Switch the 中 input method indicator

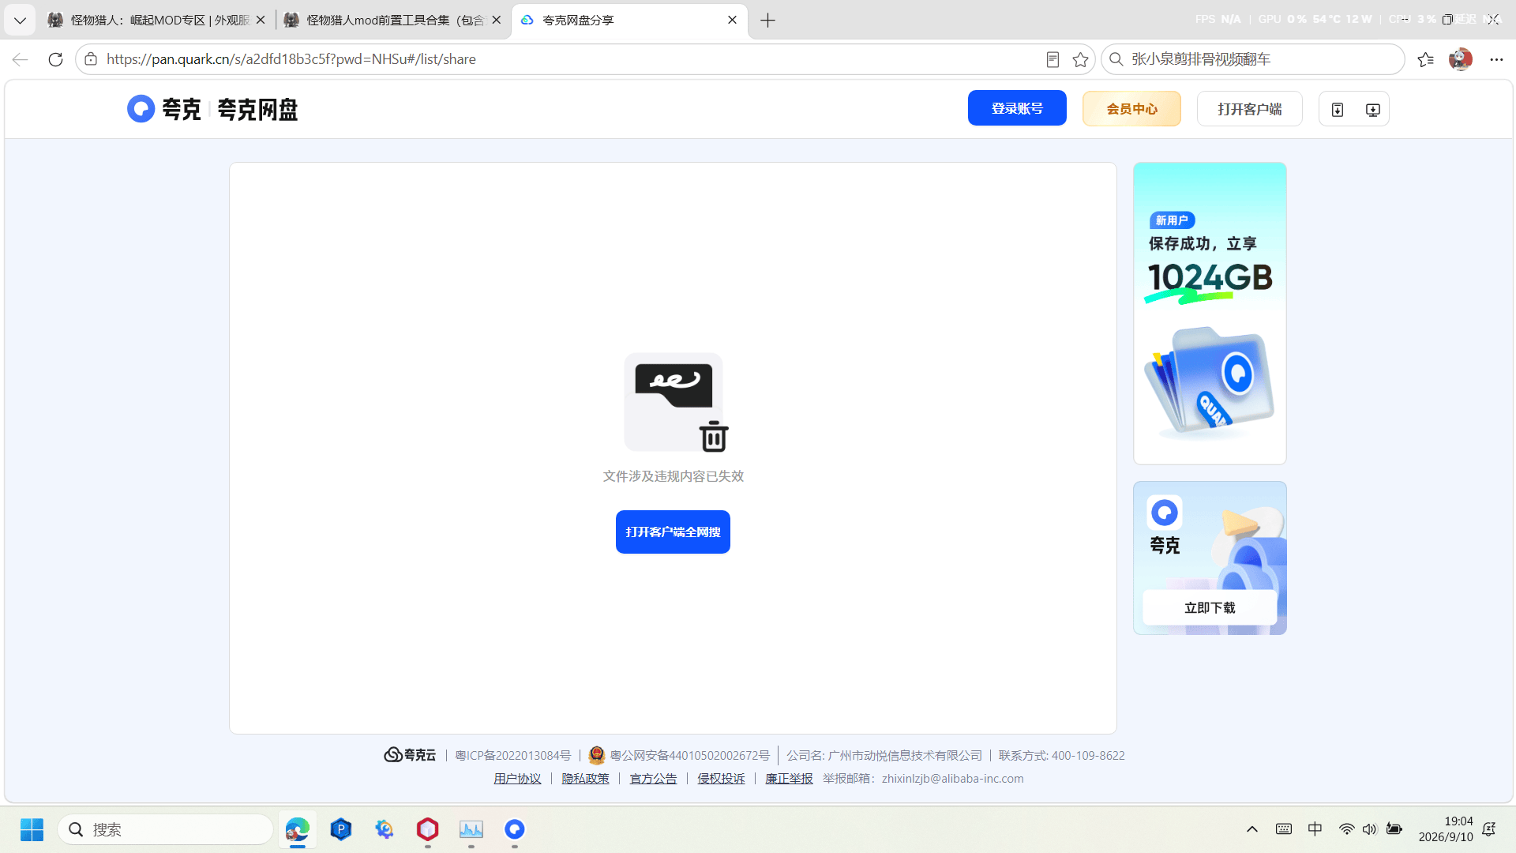pyautogui.click(x=1315, y=829)
